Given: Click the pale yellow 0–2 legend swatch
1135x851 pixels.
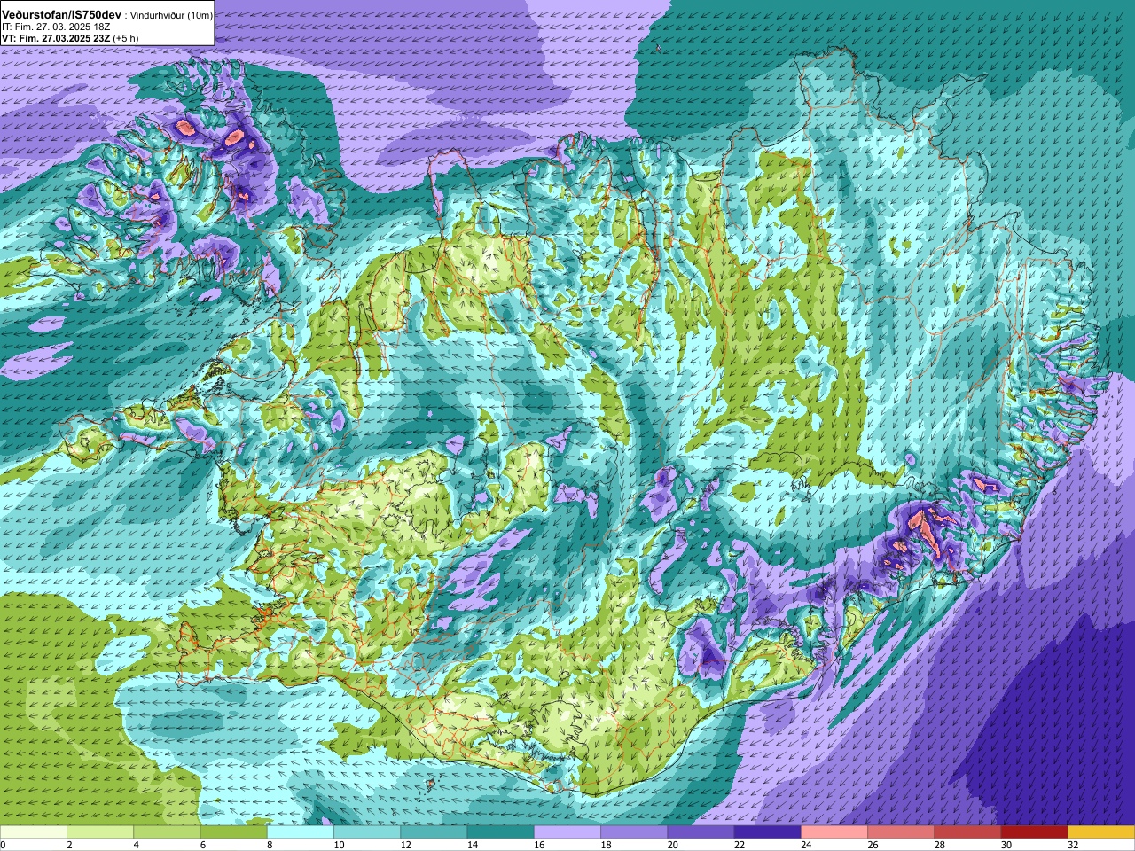Looking at the screenshot, I should pyautogui.click(x=34, y=831).
